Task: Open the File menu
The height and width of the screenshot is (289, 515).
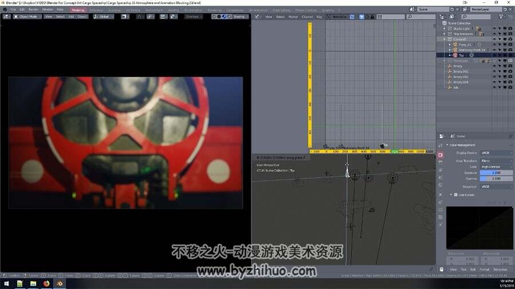Action: point(14,10)
